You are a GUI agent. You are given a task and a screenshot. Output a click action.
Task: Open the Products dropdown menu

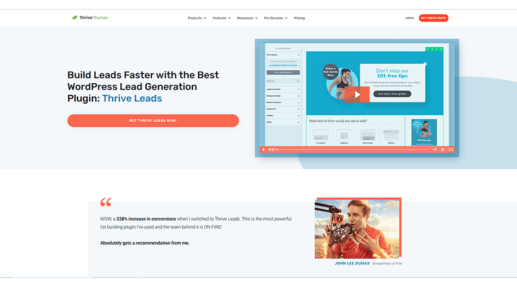[x=197, y=18]
